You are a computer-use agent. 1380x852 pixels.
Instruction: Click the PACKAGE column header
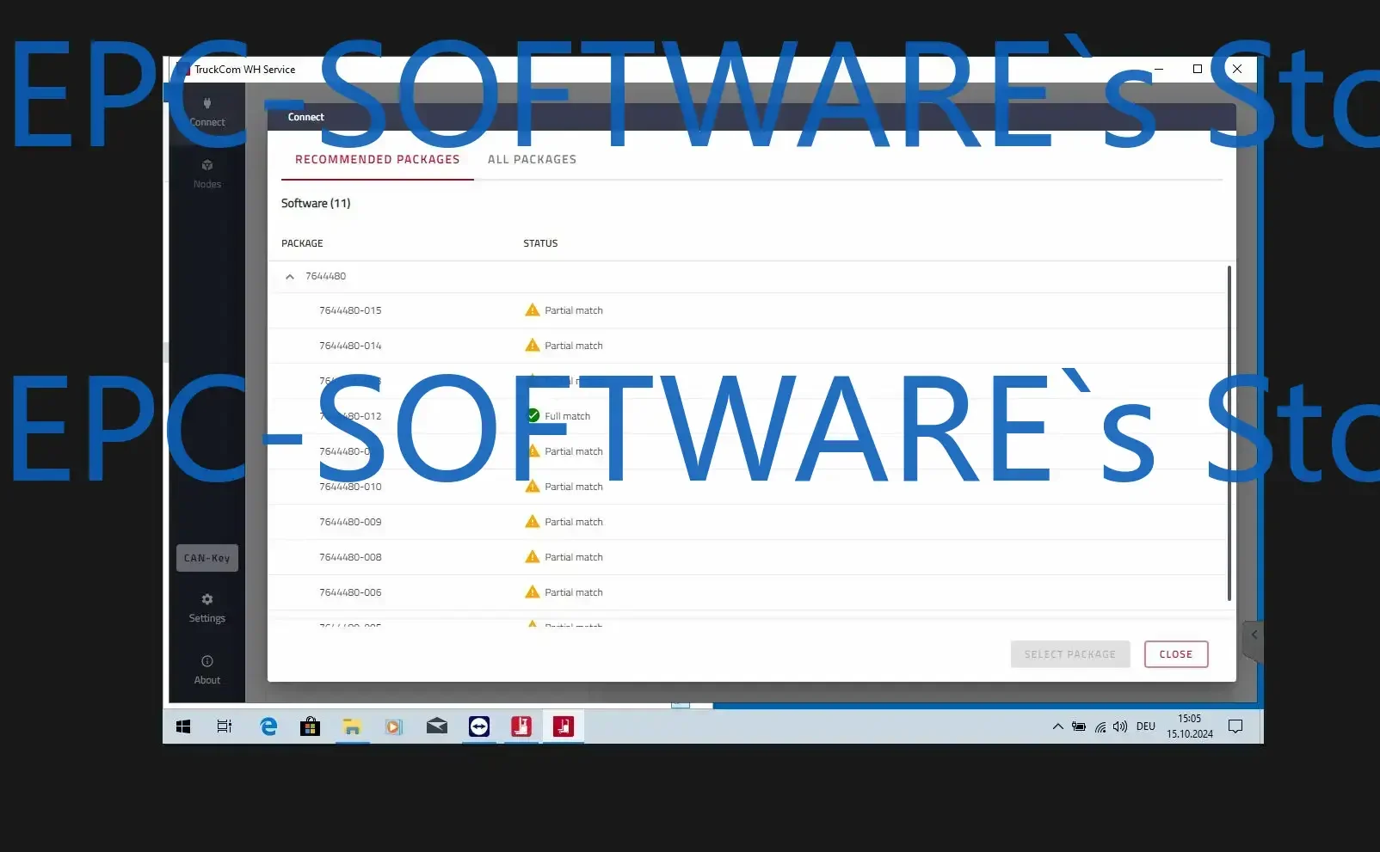[x=302, y=243]
